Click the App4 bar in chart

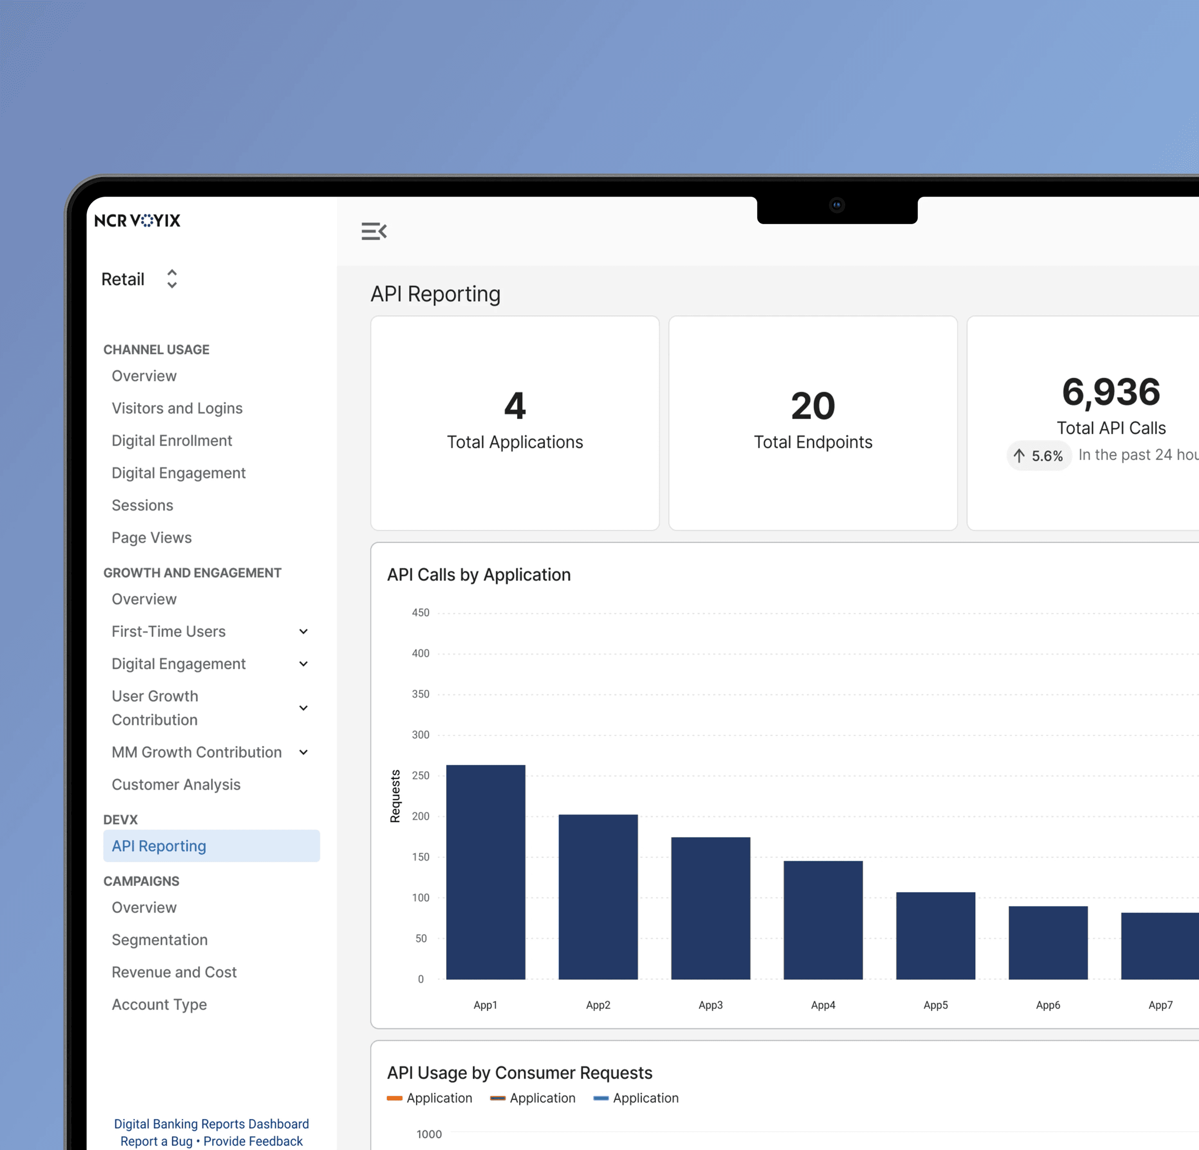tap(823, 920)
